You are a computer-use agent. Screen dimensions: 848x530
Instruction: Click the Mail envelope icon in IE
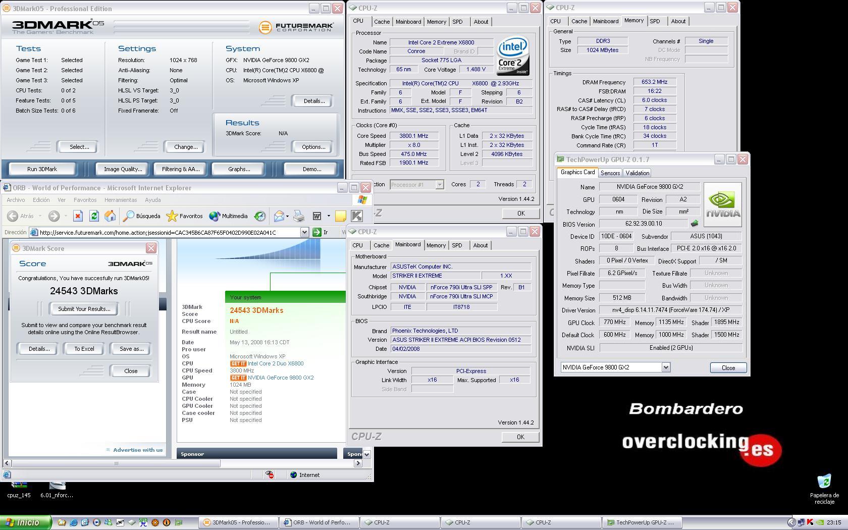tap(279, 216)
